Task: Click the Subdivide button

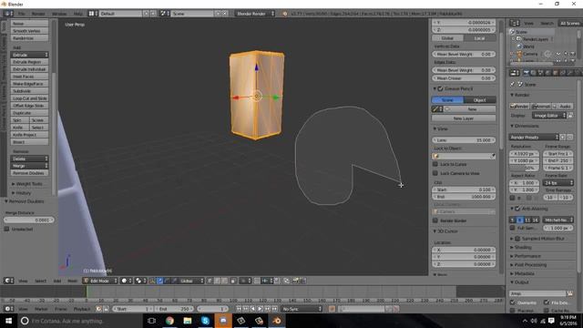Action: (x=30, y=91)
